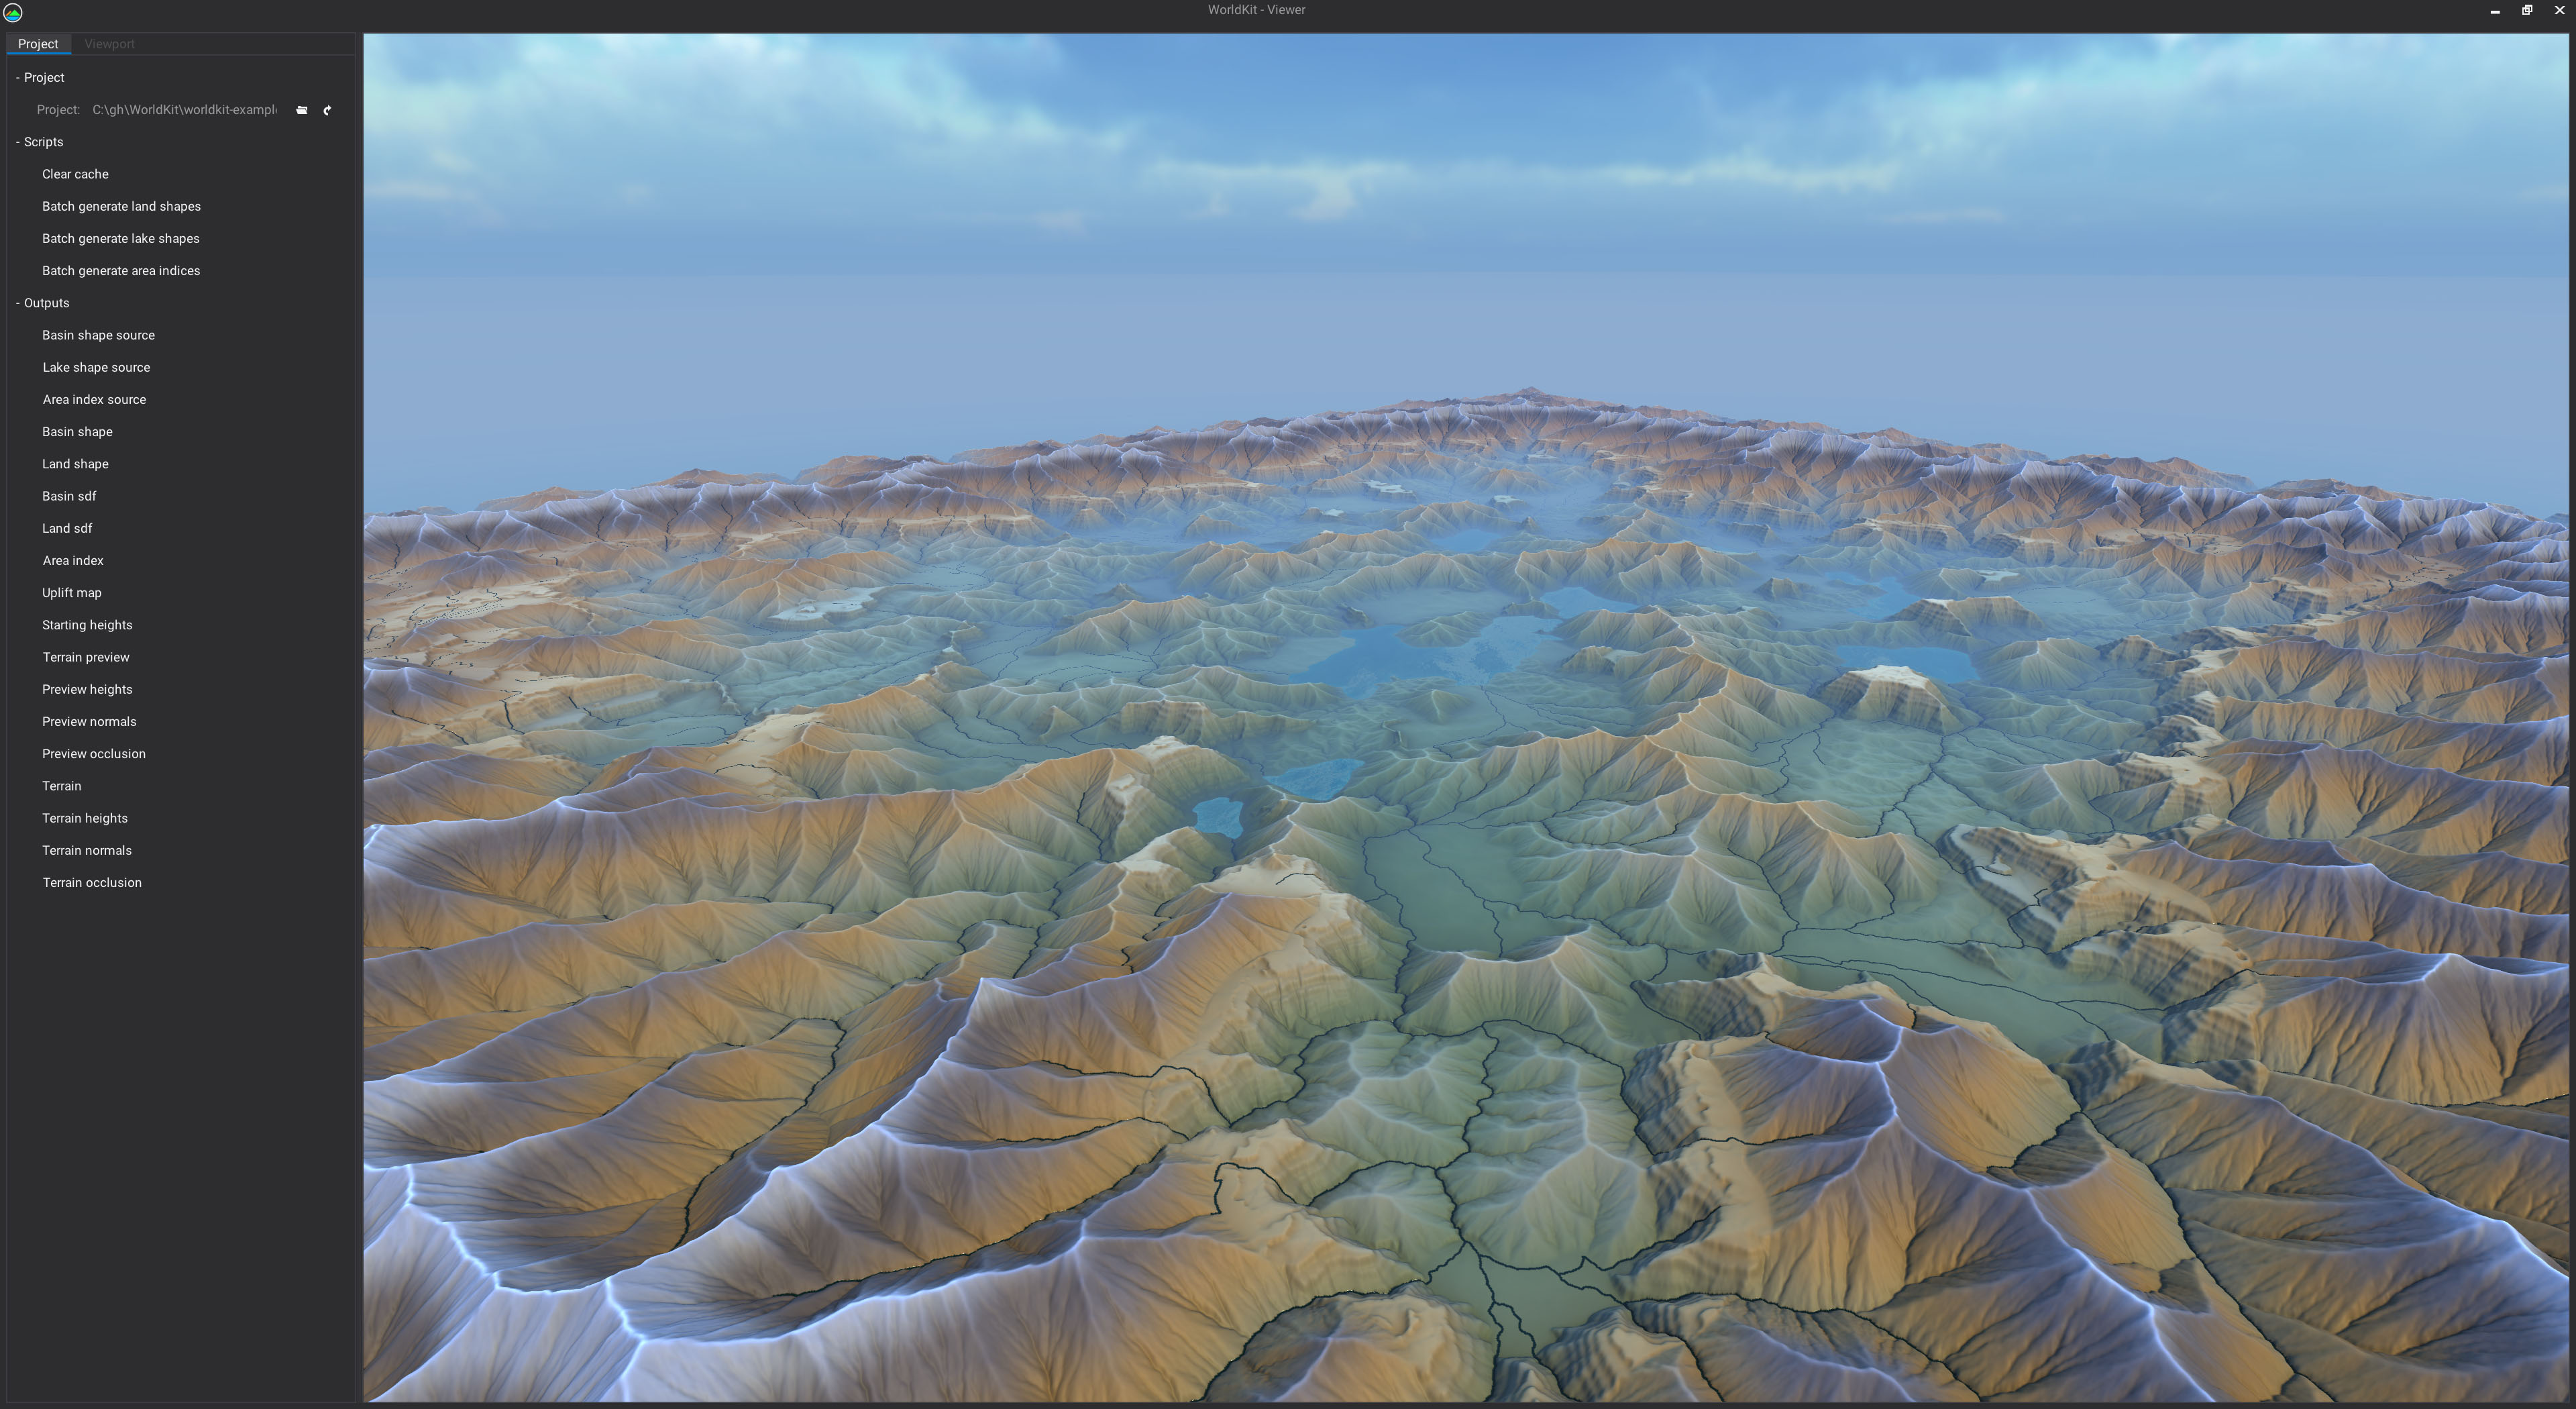
Task: Restore down the Viewer window
Action: coord(2527,10)
